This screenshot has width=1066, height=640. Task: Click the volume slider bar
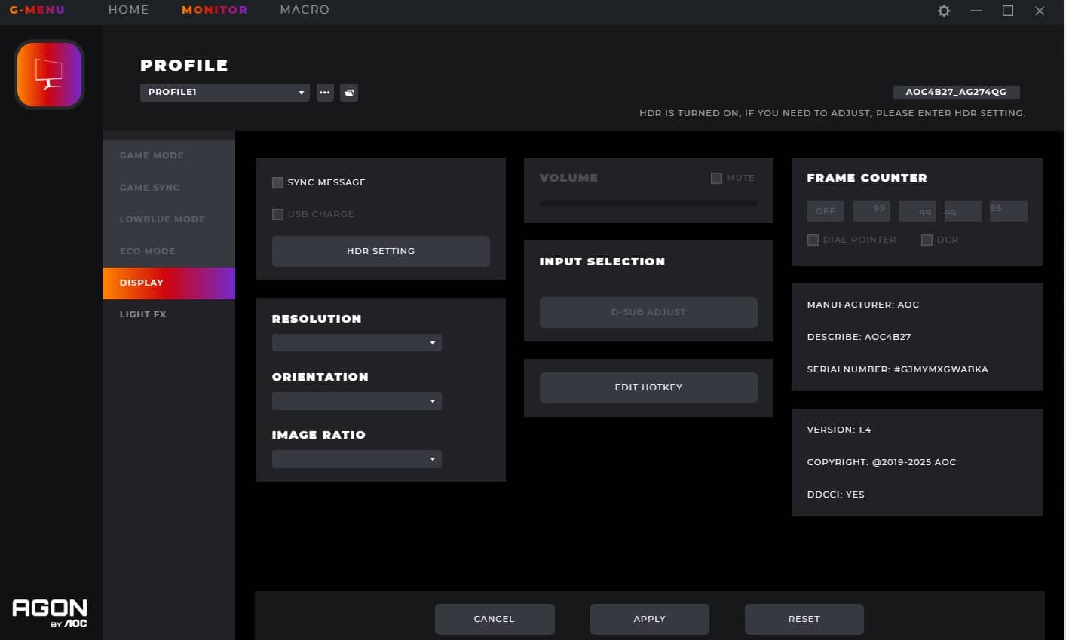(x=648, y=204)
